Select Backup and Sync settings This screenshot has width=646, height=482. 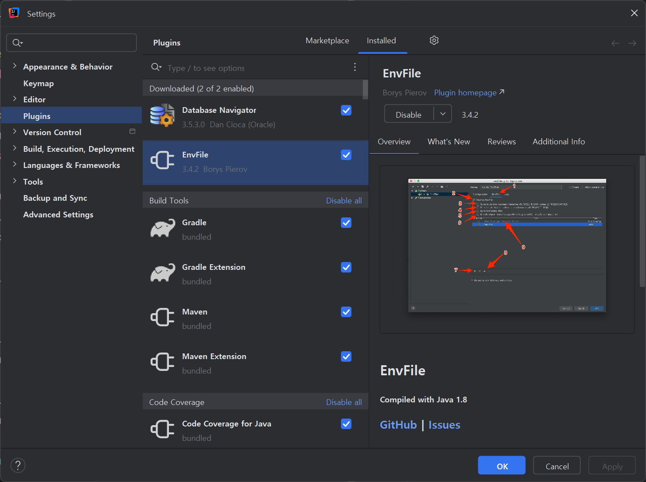tap(71, 198)
